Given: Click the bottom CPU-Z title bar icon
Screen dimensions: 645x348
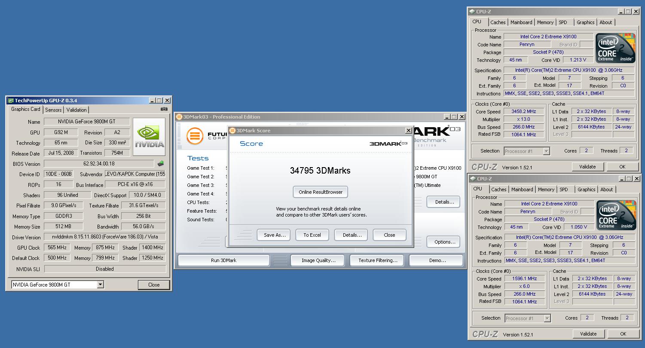Looking at the screenshot, I should click(x=473, y=179).
